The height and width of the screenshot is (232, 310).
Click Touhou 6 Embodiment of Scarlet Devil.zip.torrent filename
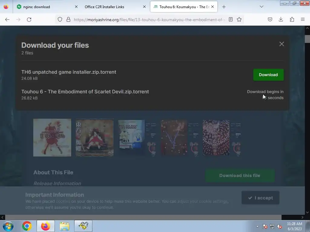click(x=85, y=92)
